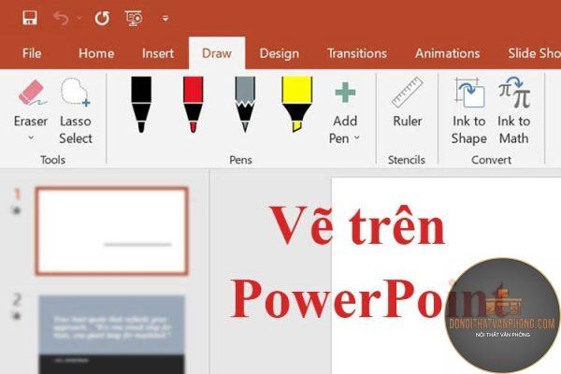Click the slide number 1 label
The height and width of the screenshot is (374, 561).
click(x=17, y=194)
